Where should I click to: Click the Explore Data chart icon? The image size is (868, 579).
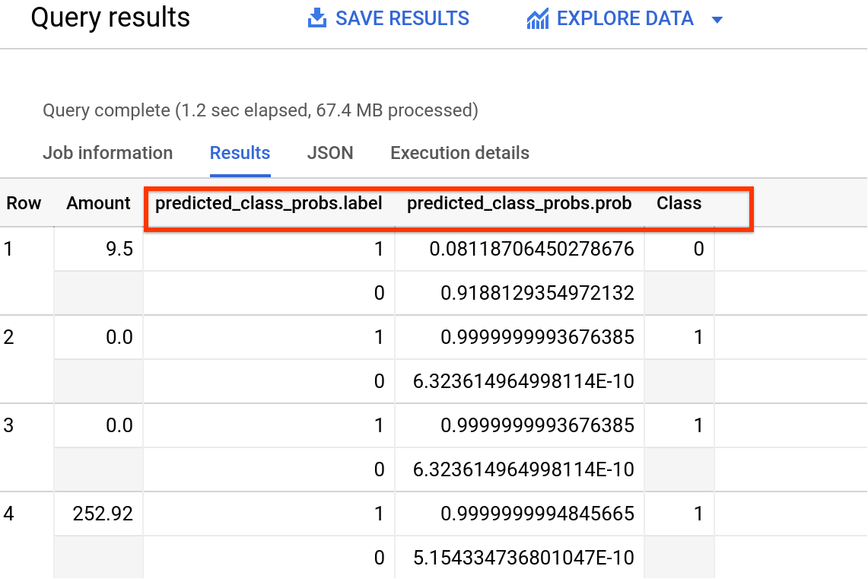[537, 19]
